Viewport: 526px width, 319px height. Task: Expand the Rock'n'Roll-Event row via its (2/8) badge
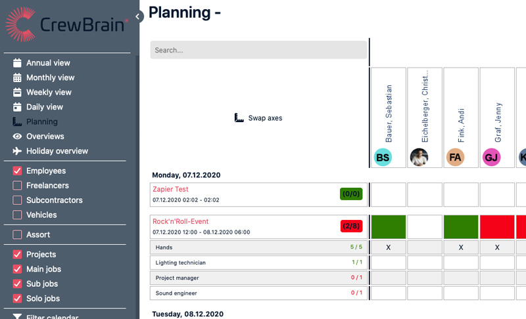point(352,226)
